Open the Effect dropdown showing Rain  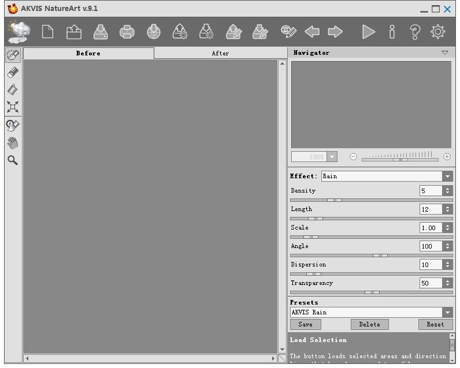[x=387, y=177]
